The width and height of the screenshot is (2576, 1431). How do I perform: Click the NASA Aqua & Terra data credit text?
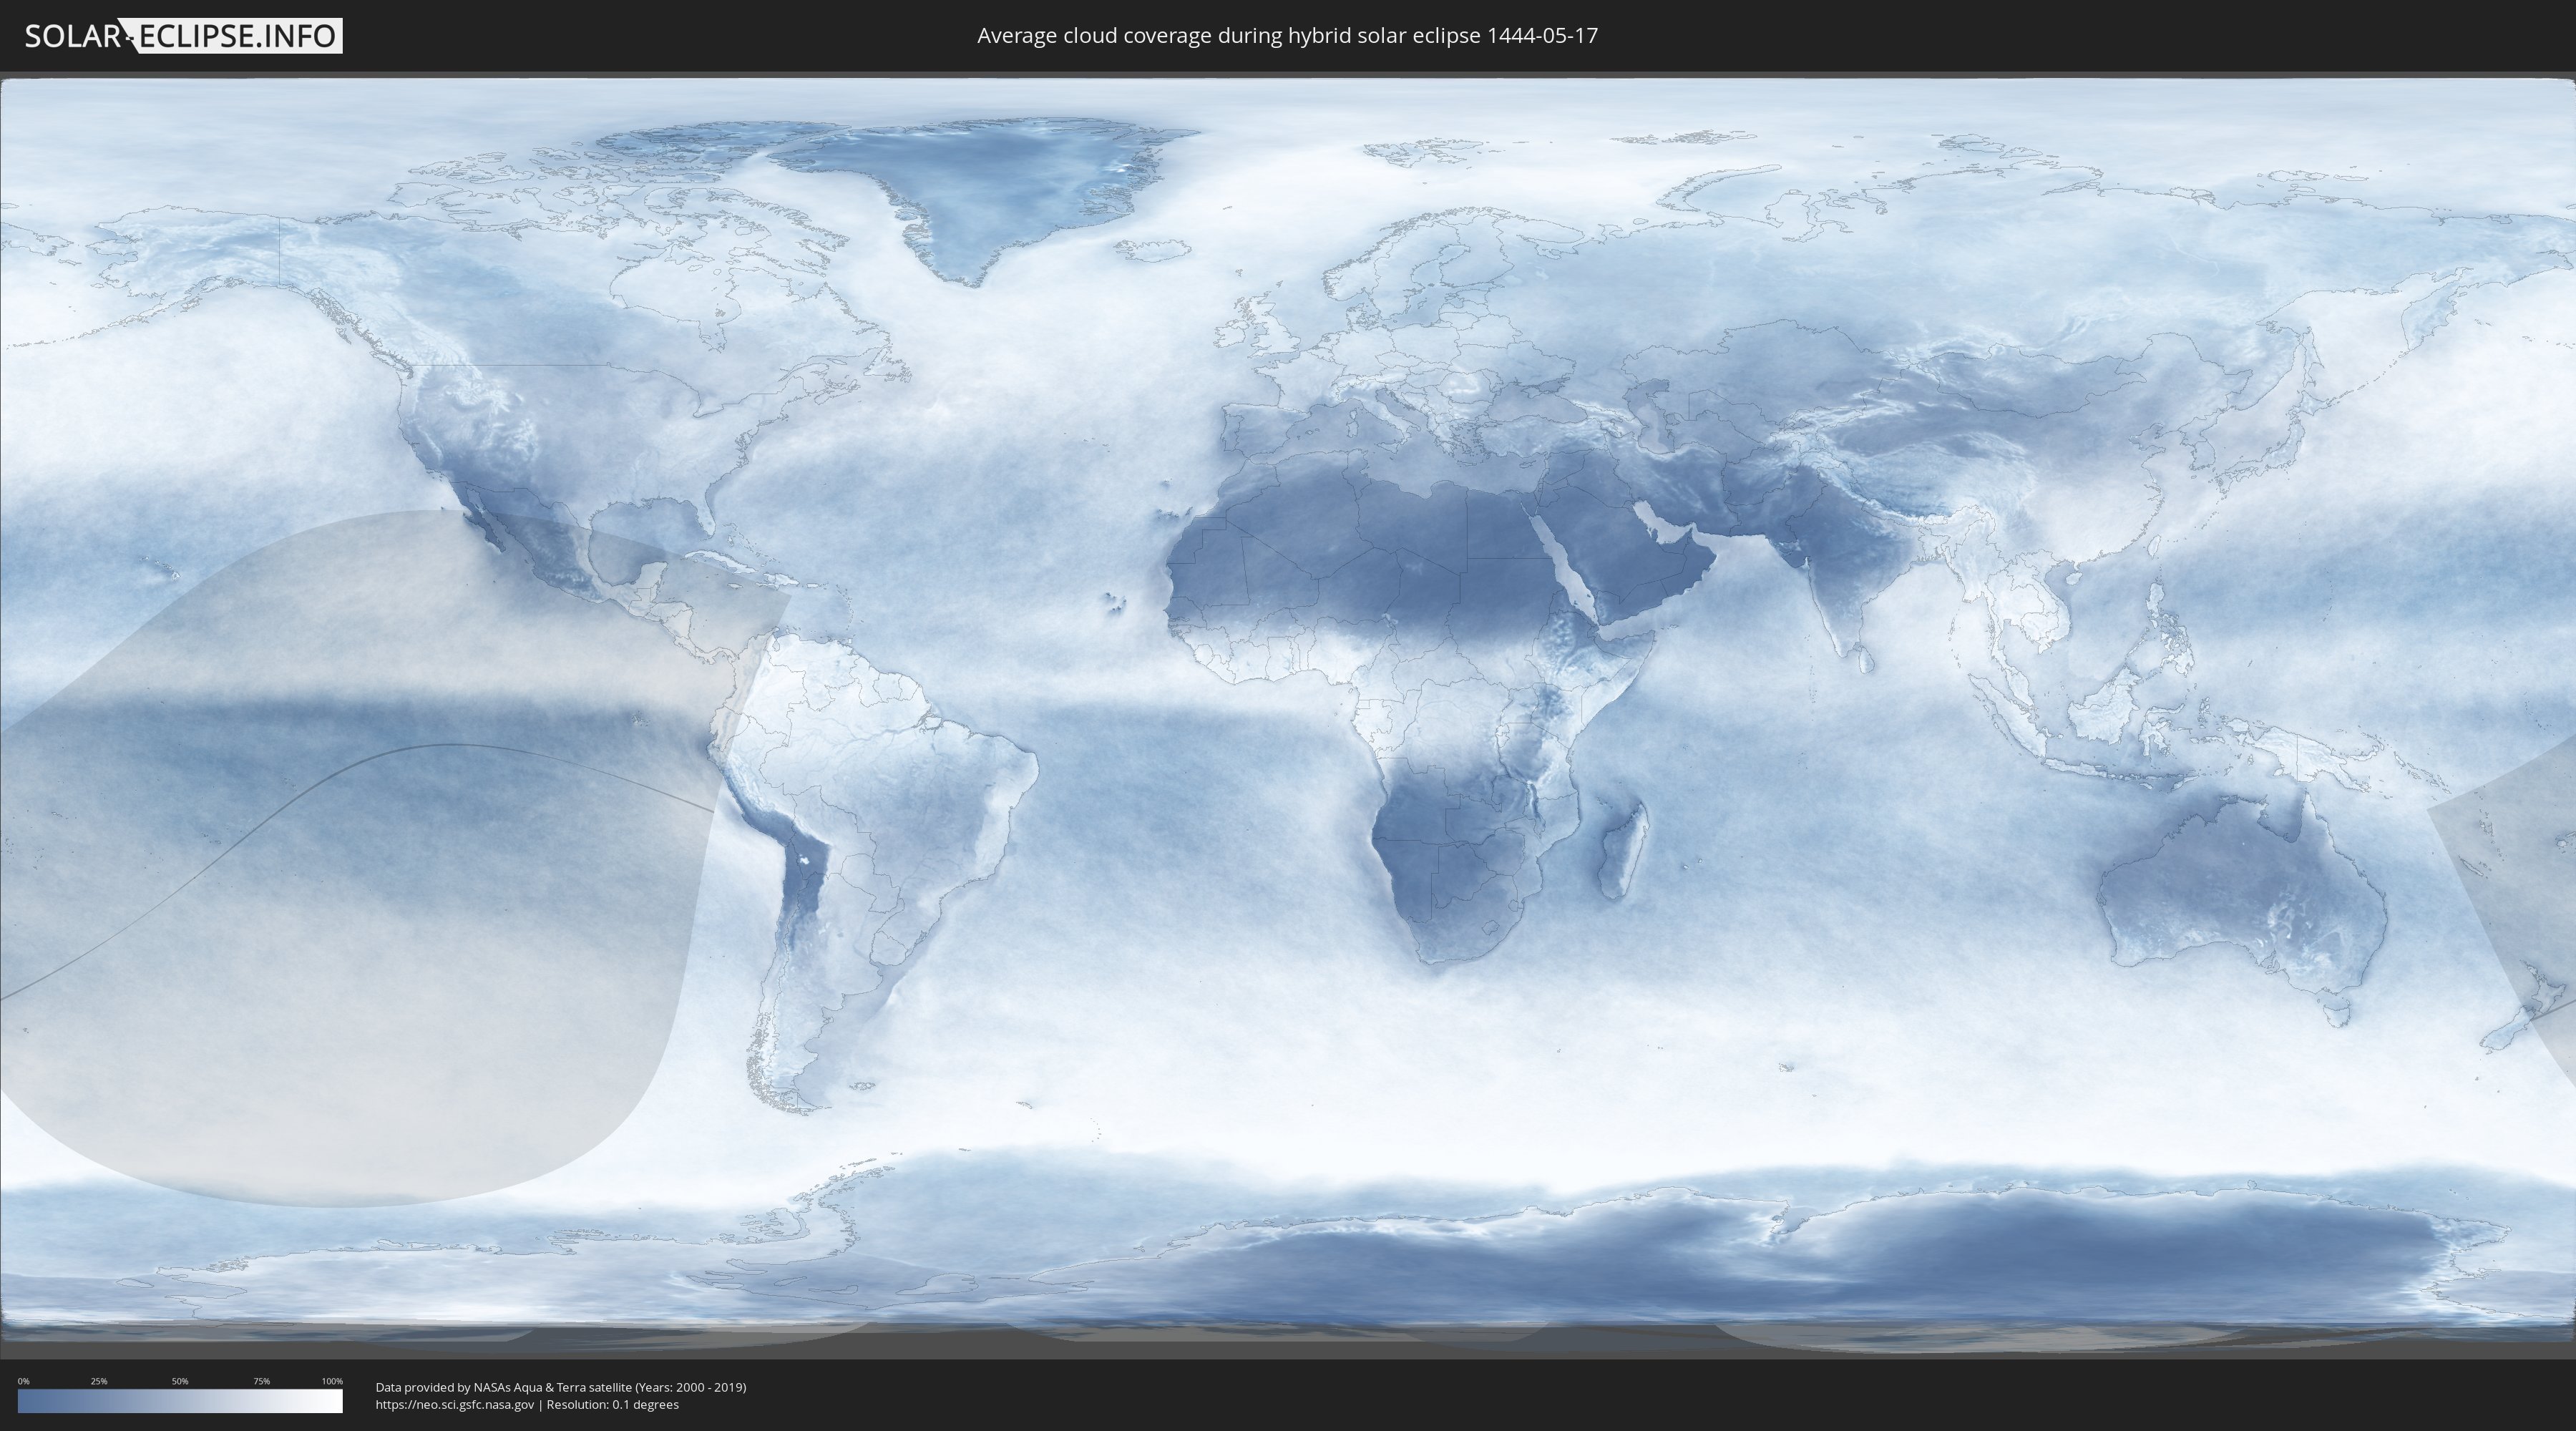[x=561, y=1387]
